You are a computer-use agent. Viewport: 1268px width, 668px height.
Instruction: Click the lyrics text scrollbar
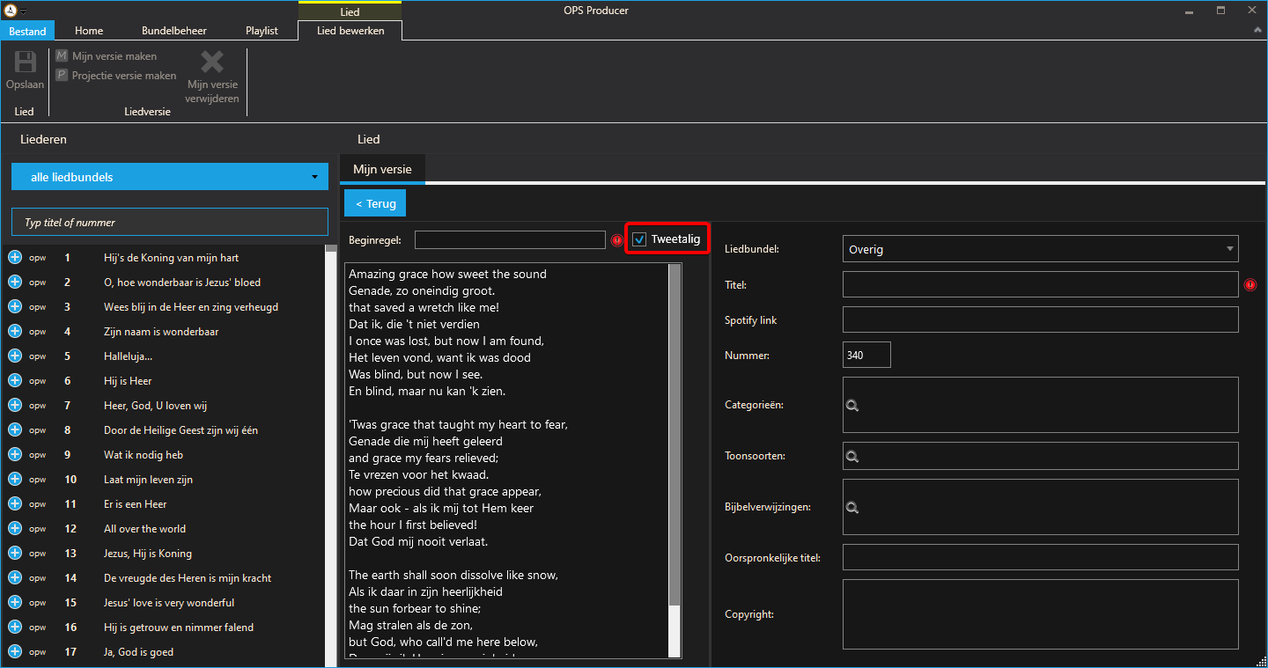coord(675,436)
